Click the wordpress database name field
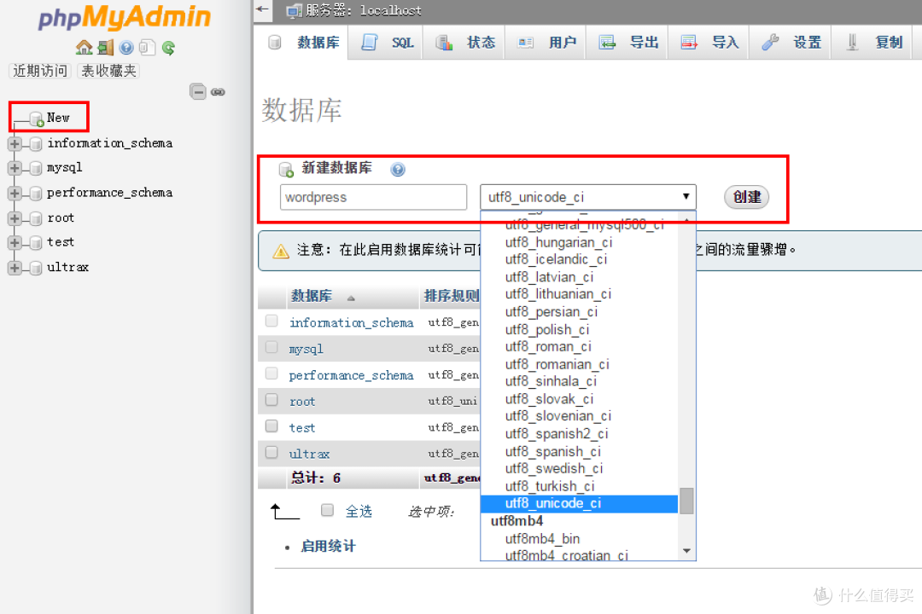The image size is (922, 614). (373, 197)
